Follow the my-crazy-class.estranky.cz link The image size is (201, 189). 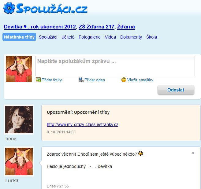tap(82, 124)
